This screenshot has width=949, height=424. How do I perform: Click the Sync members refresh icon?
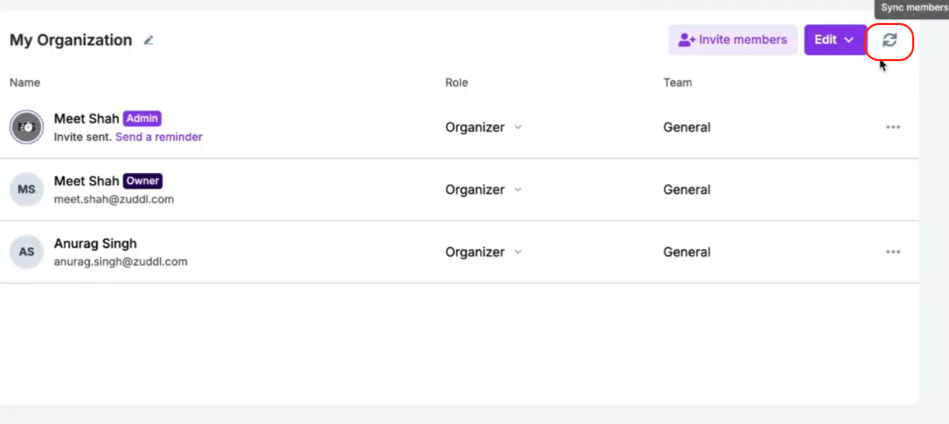tap(889, 40)
